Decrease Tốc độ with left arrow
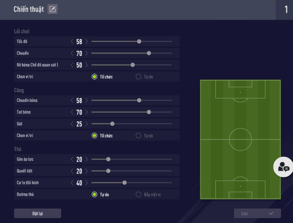The image size is (293, 223). tap(72, 42)
